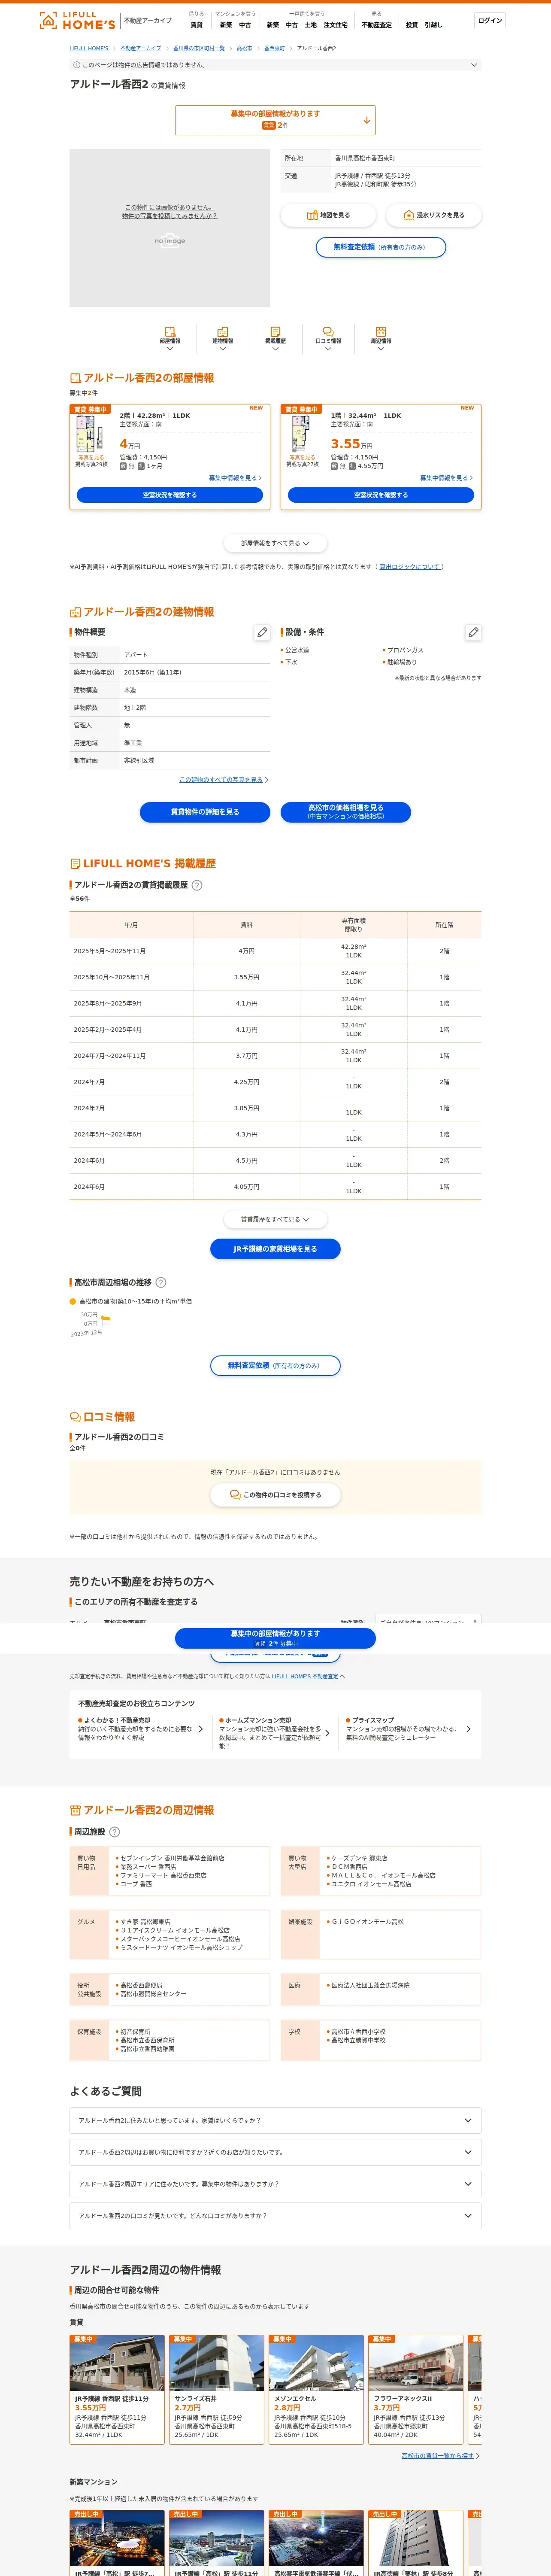
Task: Expand 部屋情報をすべて見る
Action: [x=275, y=543]
